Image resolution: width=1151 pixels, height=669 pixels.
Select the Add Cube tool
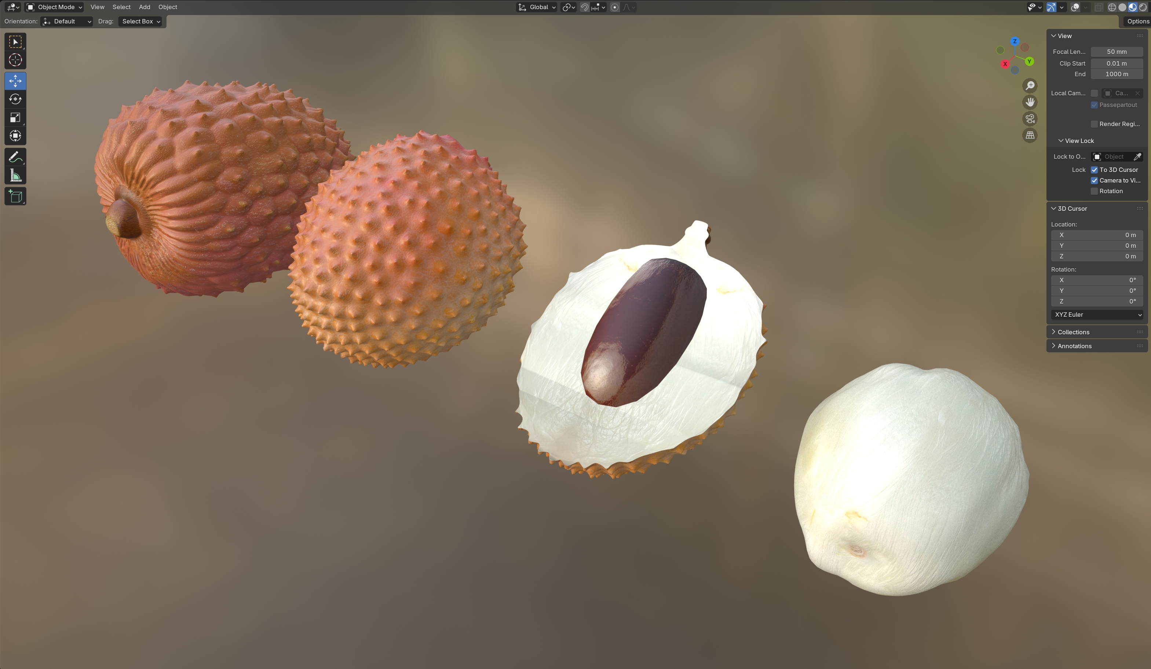(x=15, y=196)
